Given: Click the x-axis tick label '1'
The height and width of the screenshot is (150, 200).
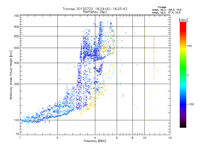Looking at the screenshot, I should (20, 138).
